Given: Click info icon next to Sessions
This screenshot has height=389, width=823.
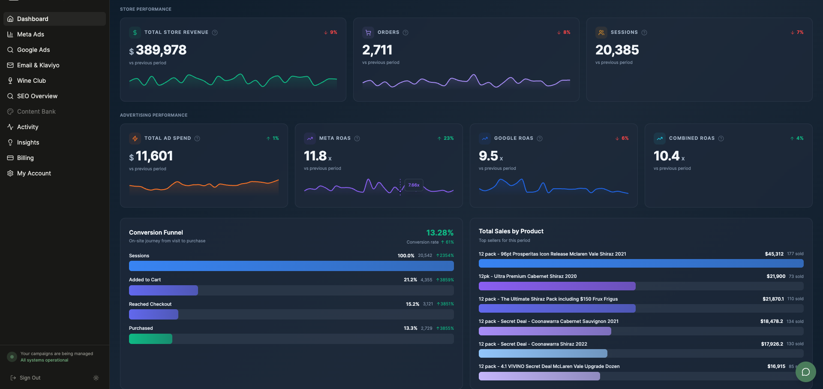Looking at the screenshot, I should 644,33.
